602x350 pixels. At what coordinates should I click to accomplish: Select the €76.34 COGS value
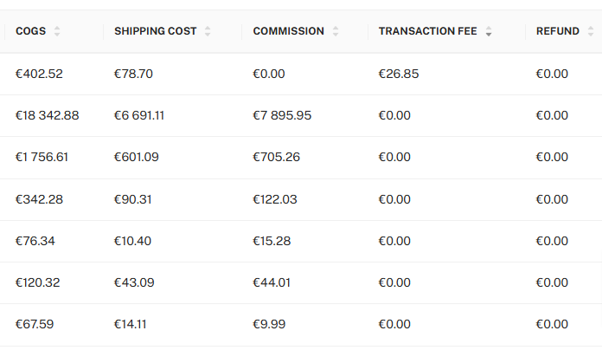tap(35, 241)
